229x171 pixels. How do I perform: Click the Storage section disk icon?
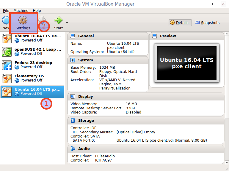[73, 120]
